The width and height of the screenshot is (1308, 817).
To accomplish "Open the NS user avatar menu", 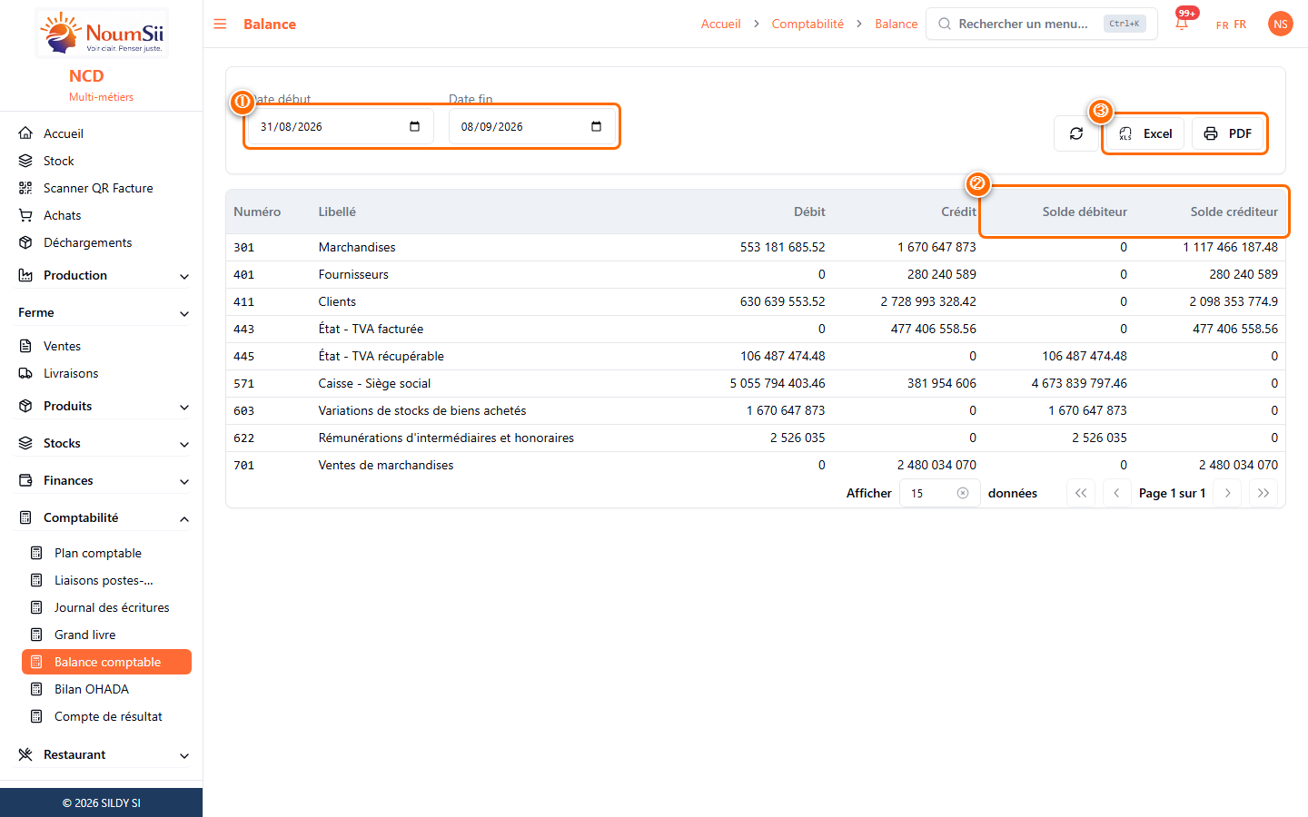I will 1280,24.
